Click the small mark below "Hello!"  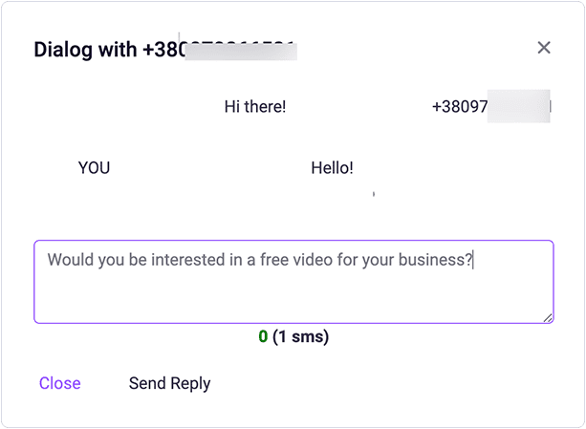click(373, 194)
